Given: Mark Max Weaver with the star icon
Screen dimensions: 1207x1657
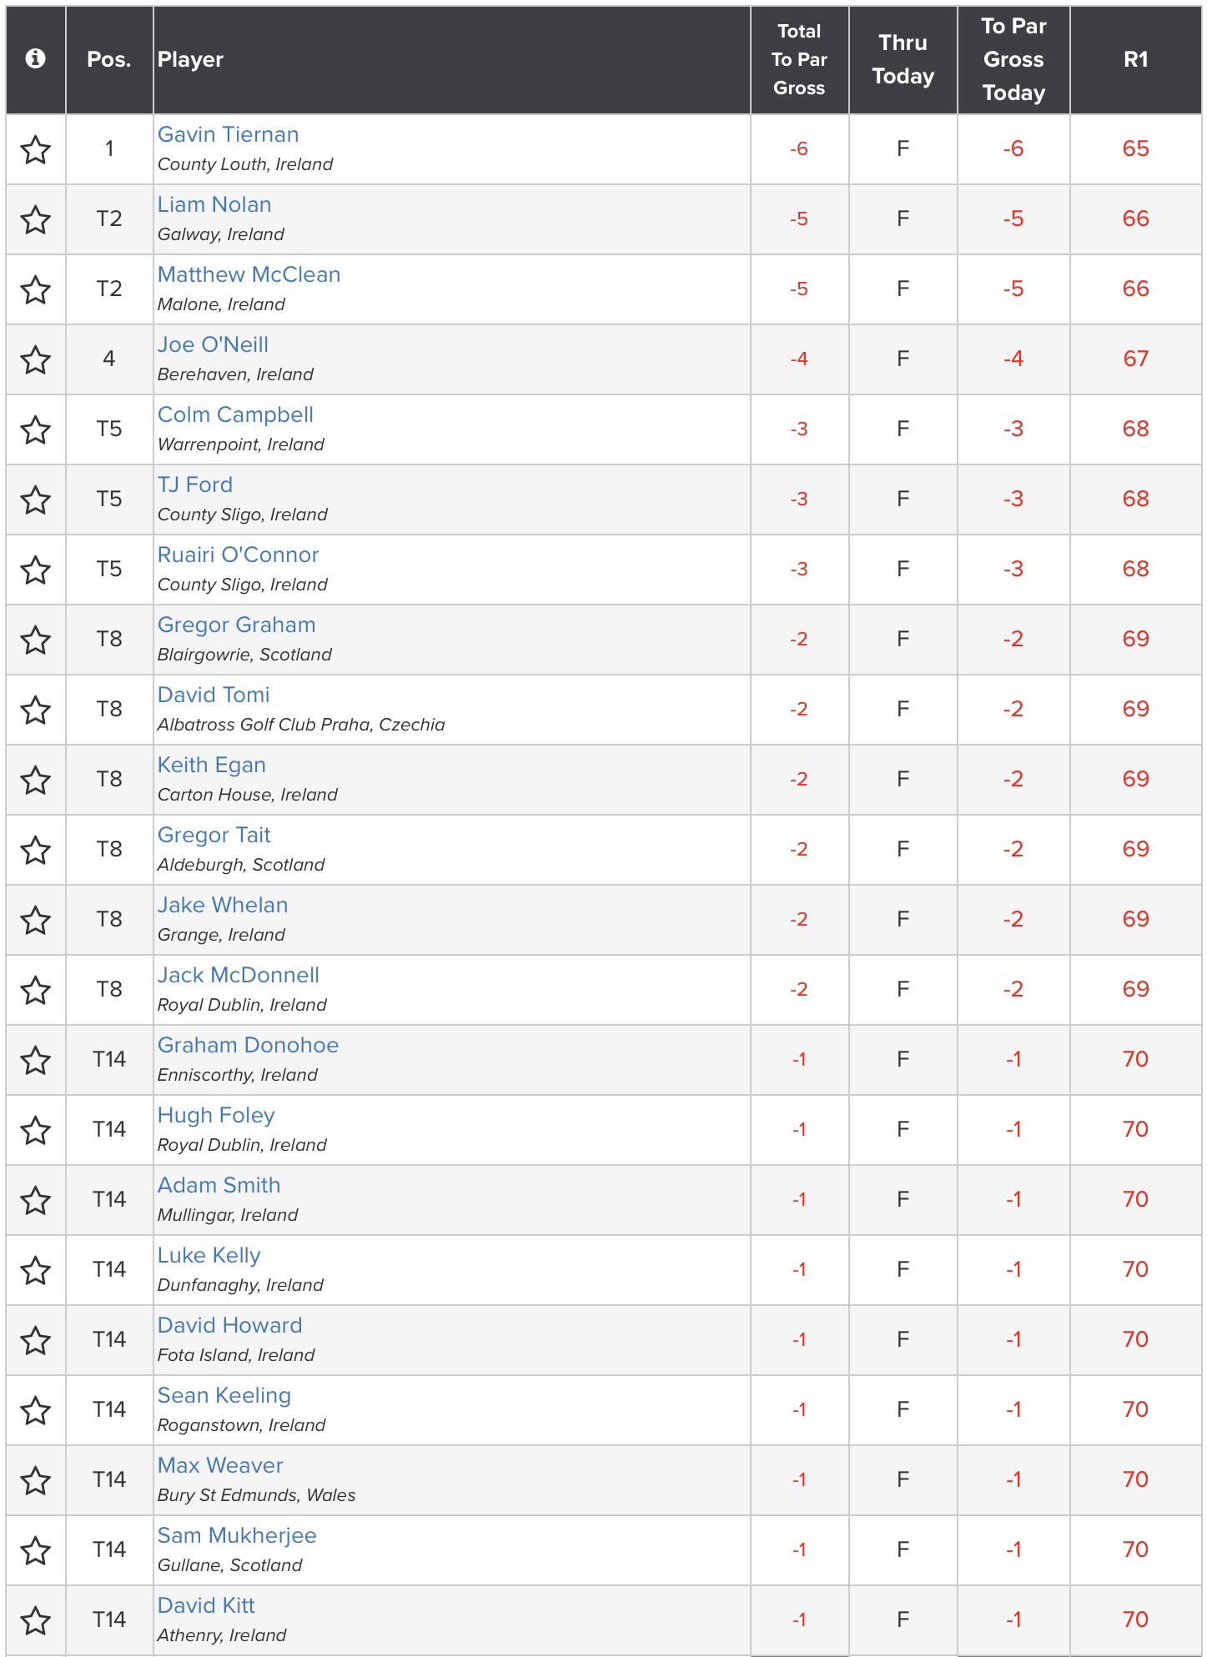Looking at the screenshot, I should (36, 1481).
